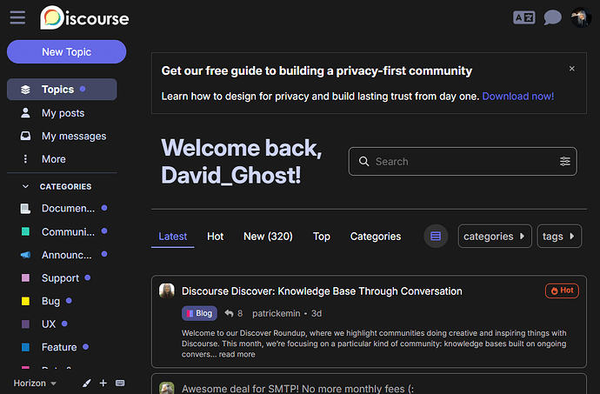The width and height of the screenshot is (600, 394).
Task: Click the plus icon in sidebar footer
Action: click(x=103, y=383)
